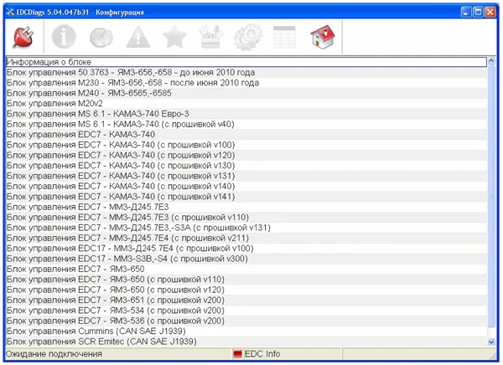The image size is (503, 365).
Task: Select plain 'EDC7 - ММЗ-Д245.7Е3' row
Action: coord(246,207)
